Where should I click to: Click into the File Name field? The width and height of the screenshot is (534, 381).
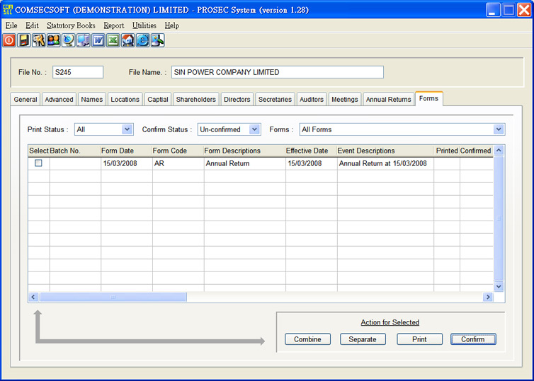(276, 72)
